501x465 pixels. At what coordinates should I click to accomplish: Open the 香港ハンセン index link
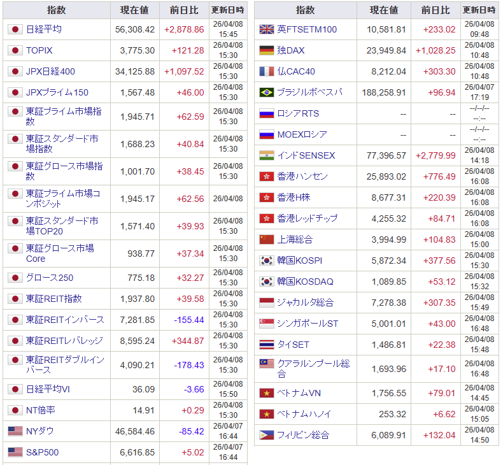[303, 176]
